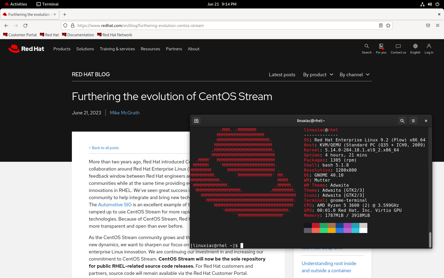This screenshot has width=444, height=278.
Task: Click the cyan color block in neofetch palette
Action: point(355,226)
